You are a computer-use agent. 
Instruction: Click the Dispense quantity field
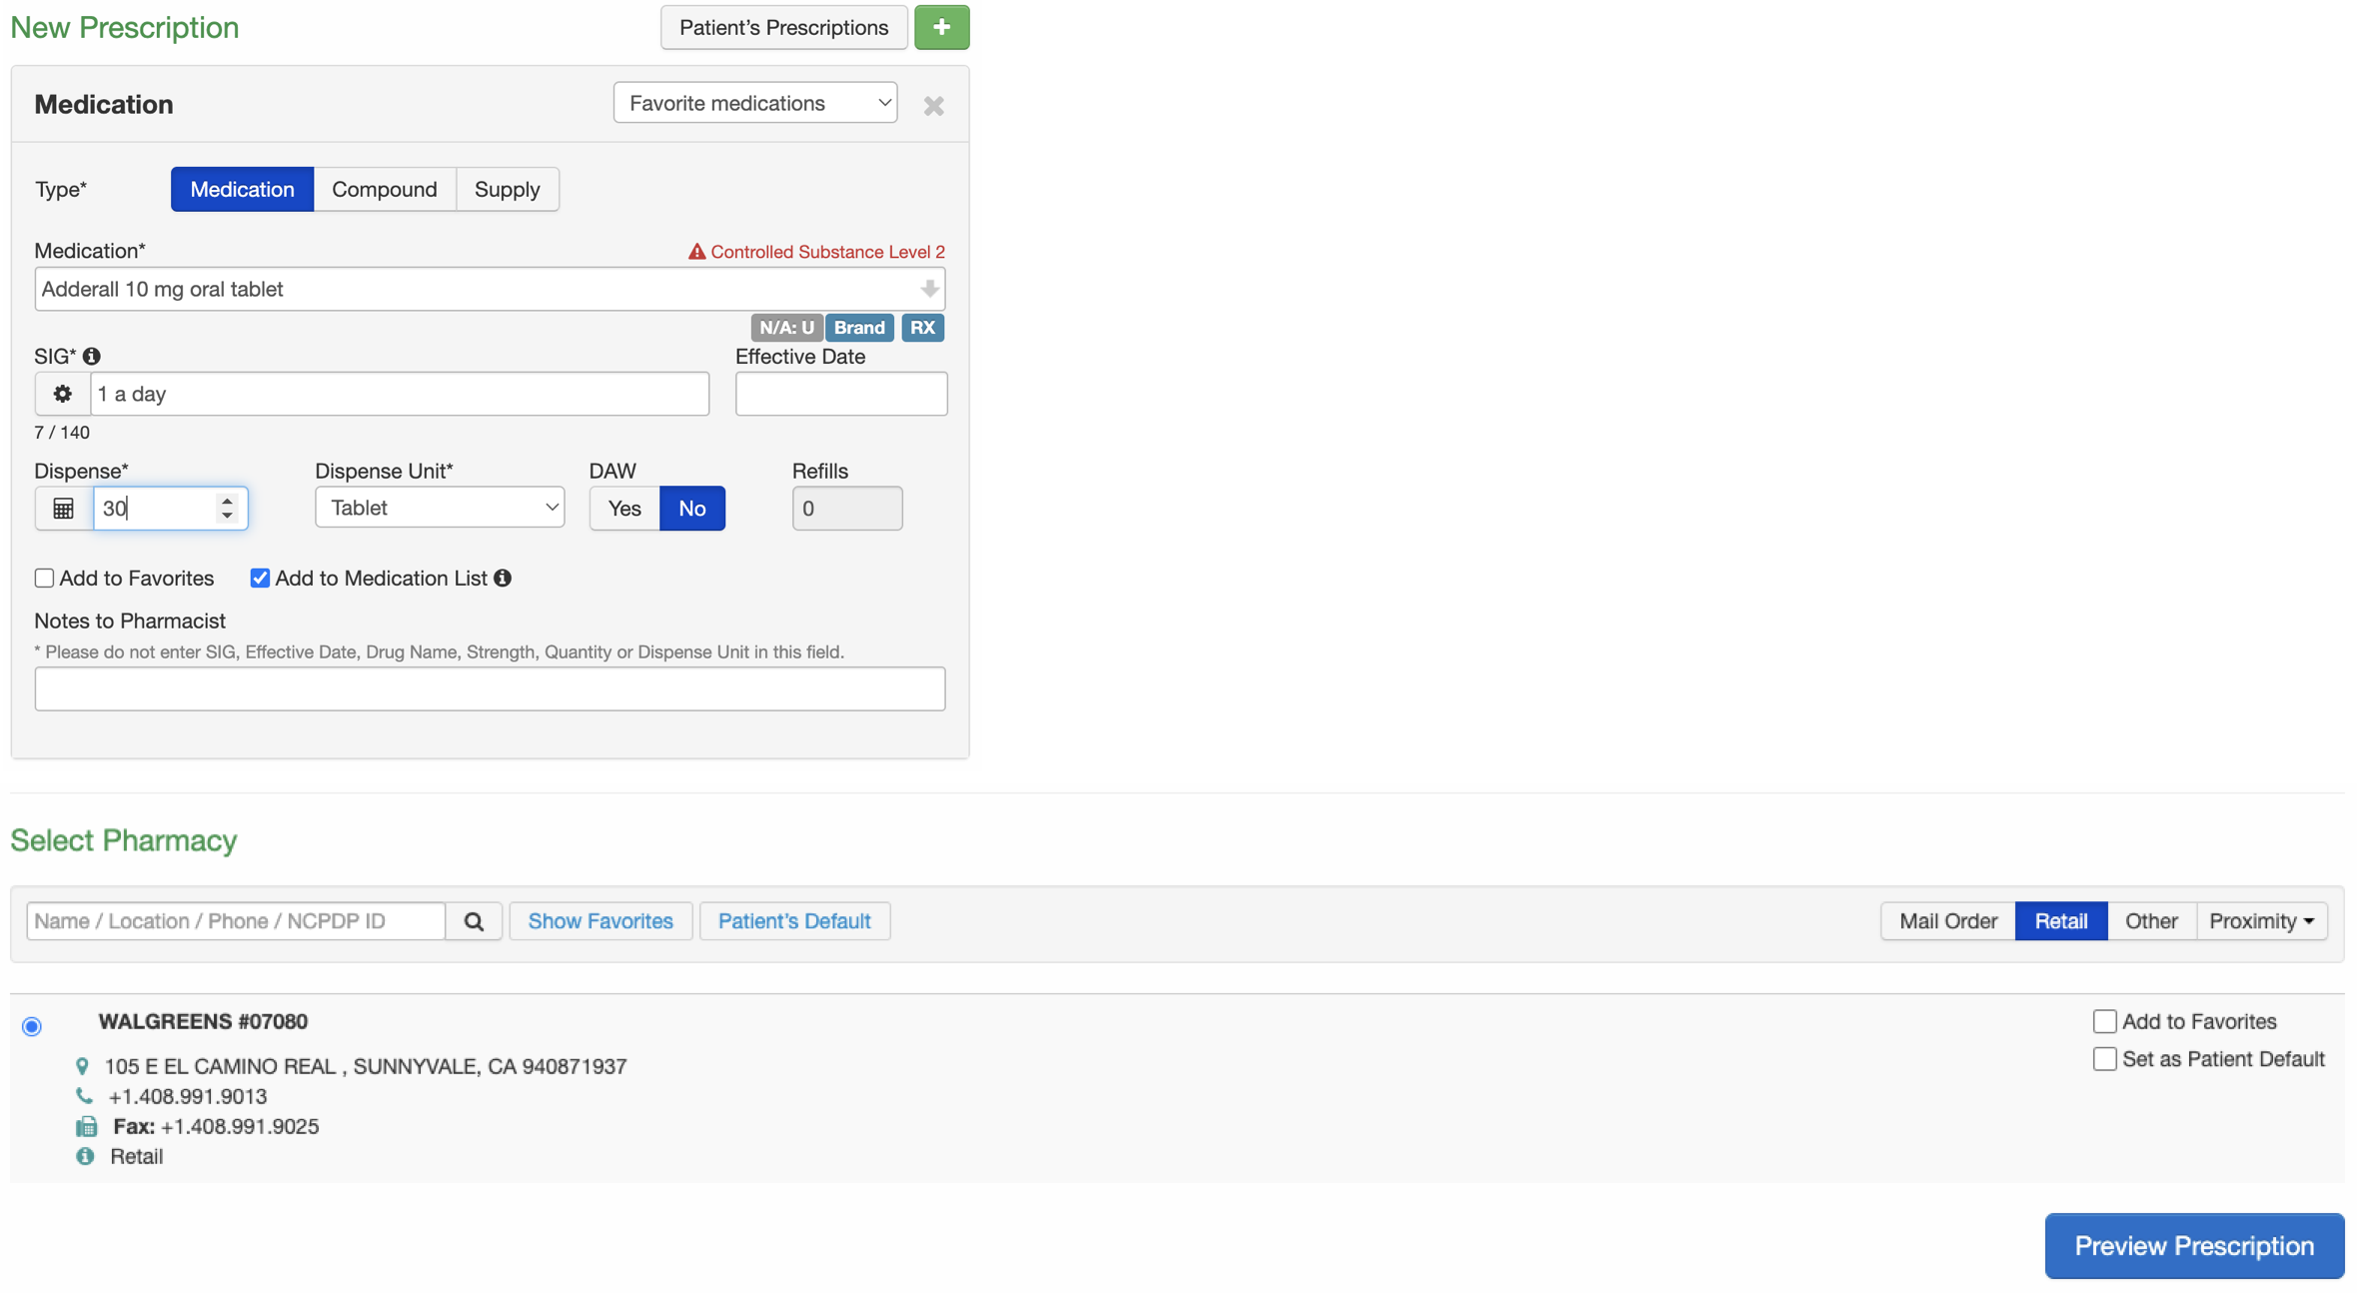[170, 509]
